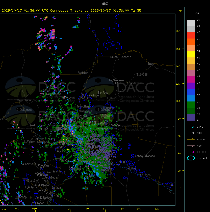Viewport: 210px width, 212px height.
Task: Click the '54' legend value
Action: pyautogui.click(x=198, y=51)
